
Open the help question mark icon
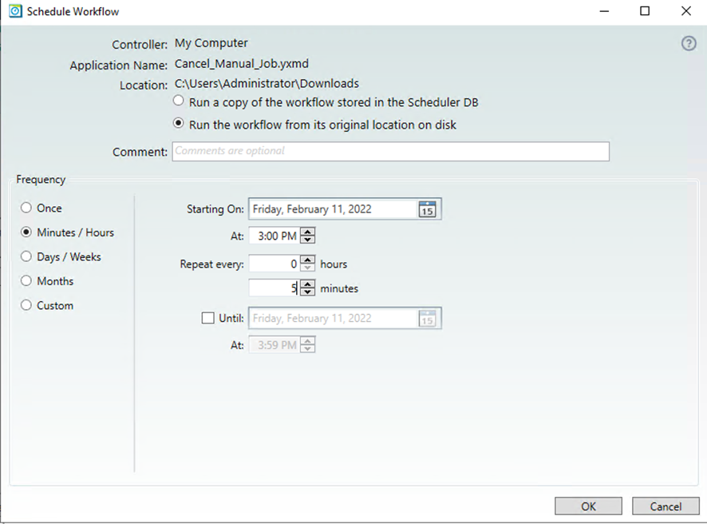coord(689,44)
